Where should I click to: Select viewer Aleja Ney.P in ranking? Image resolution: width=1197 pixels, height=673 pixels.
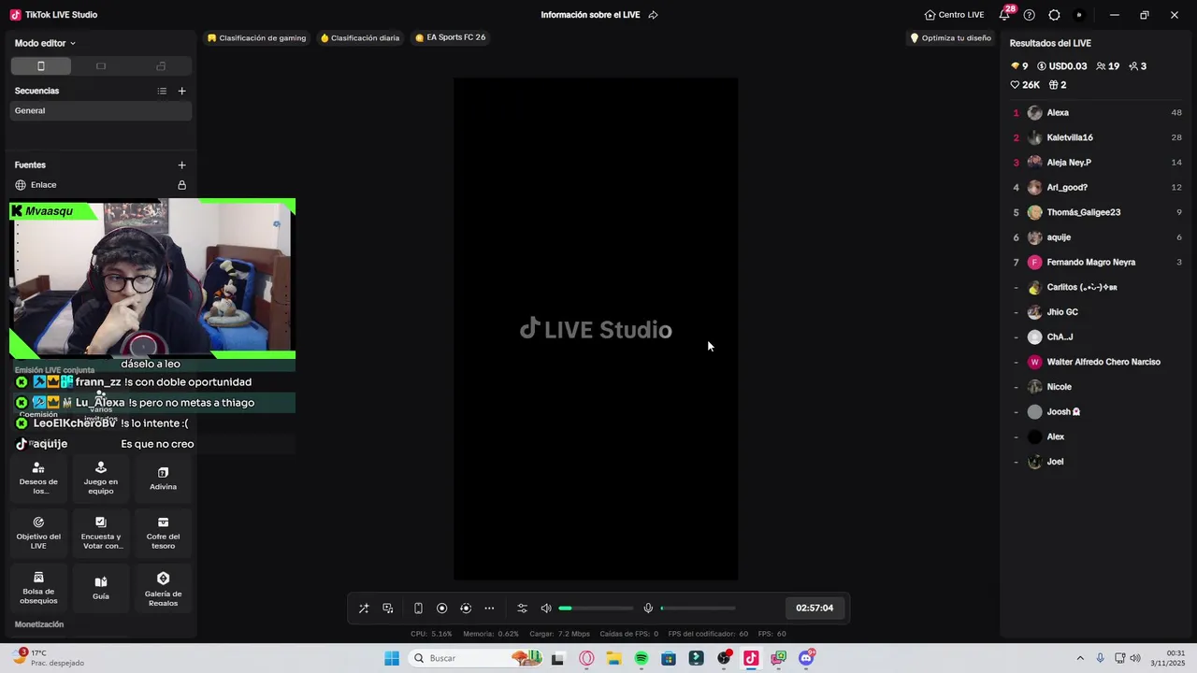(1098, 163)
